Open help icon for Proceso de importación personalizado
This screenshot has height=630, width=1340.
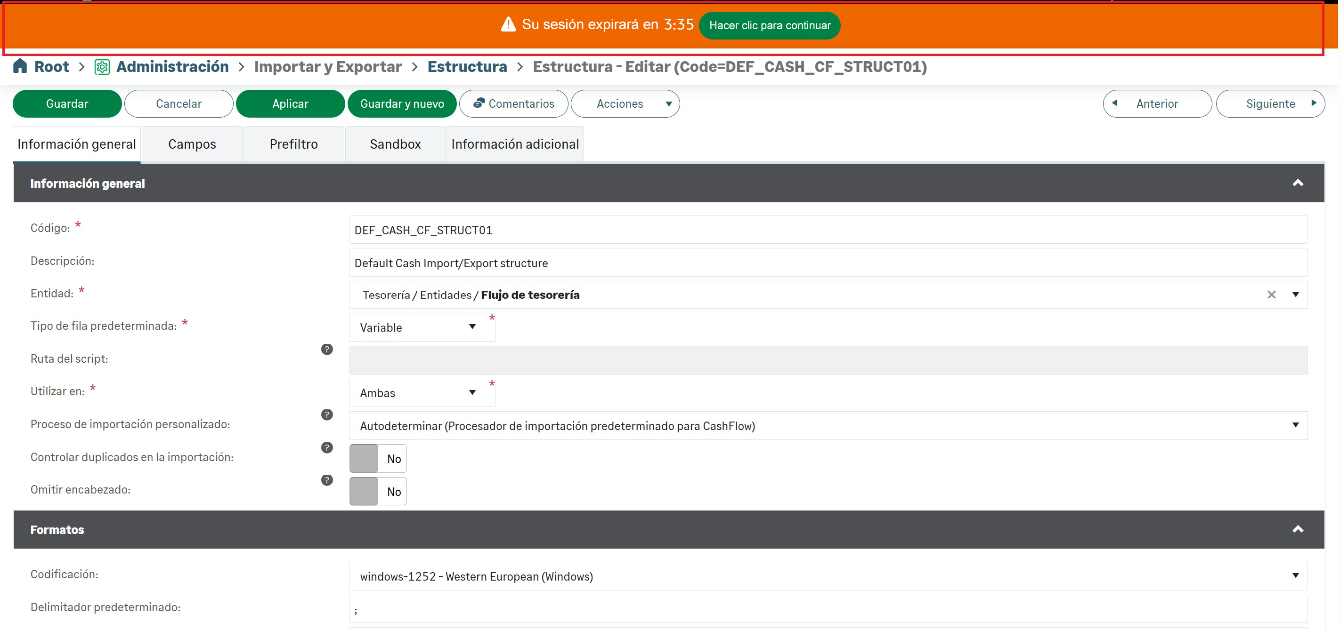tap(327, 415)
